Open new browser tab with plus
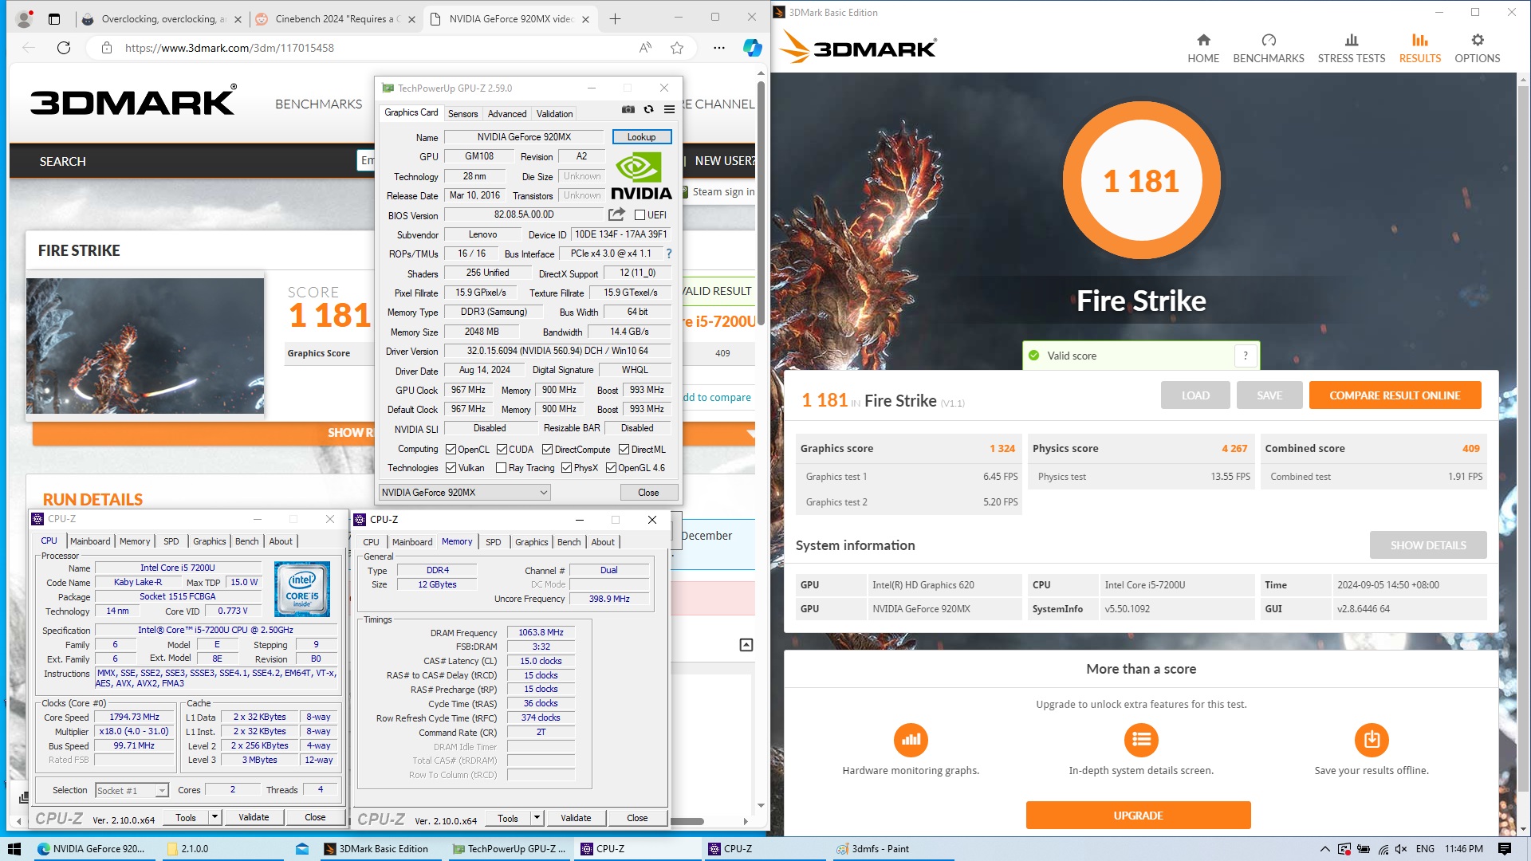1531x861 pixels. click(x=615, y=19)
